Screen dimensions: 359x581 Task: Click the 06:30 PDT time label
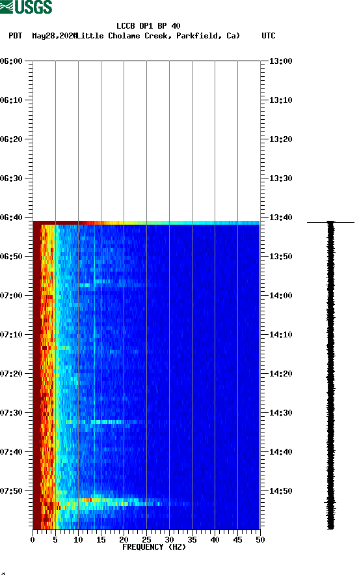click(x=12, y=178)
